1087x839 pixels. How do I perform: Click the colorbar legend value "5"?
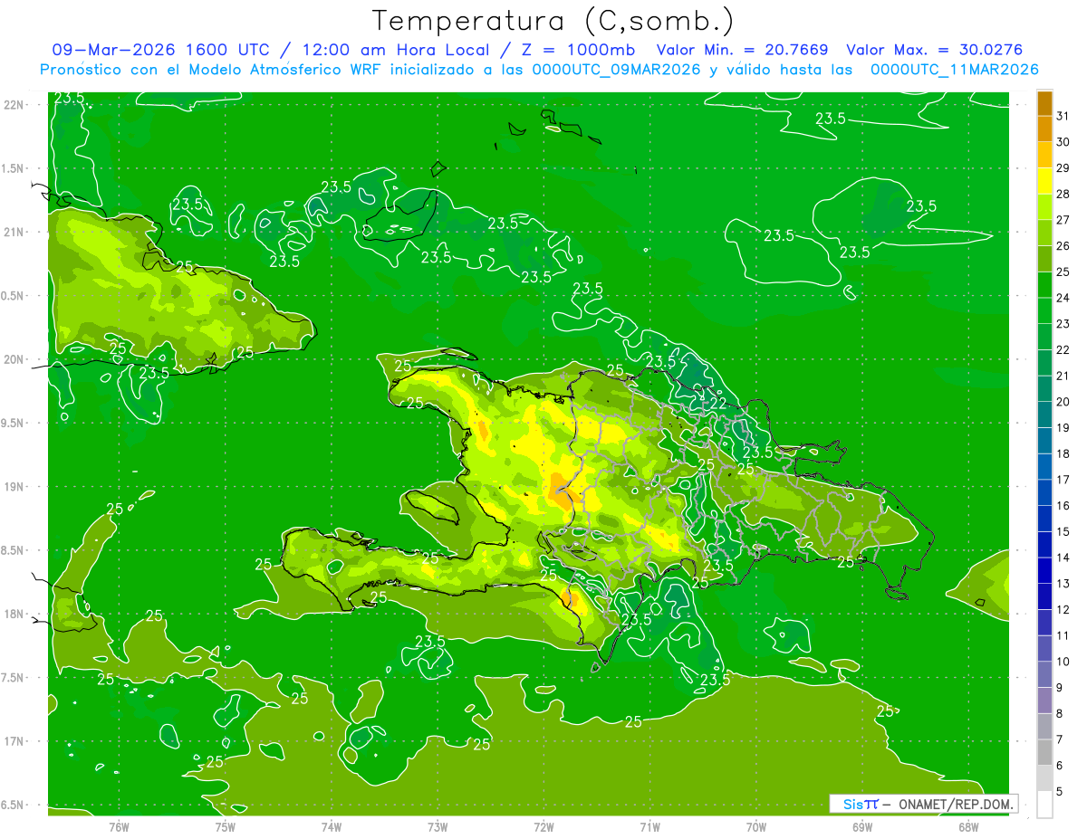(1060, 792)
